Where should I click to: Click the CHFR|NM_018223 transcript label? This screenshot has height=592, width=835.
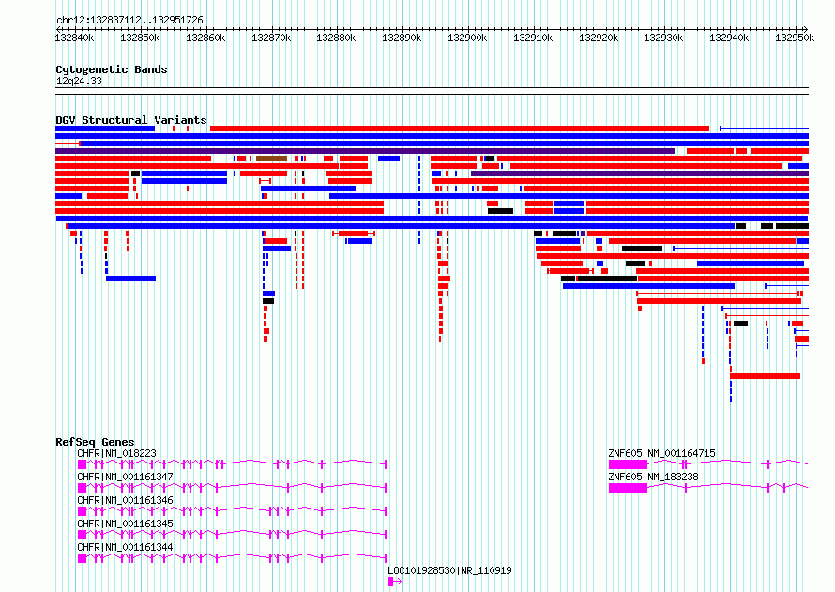point(116,453)
